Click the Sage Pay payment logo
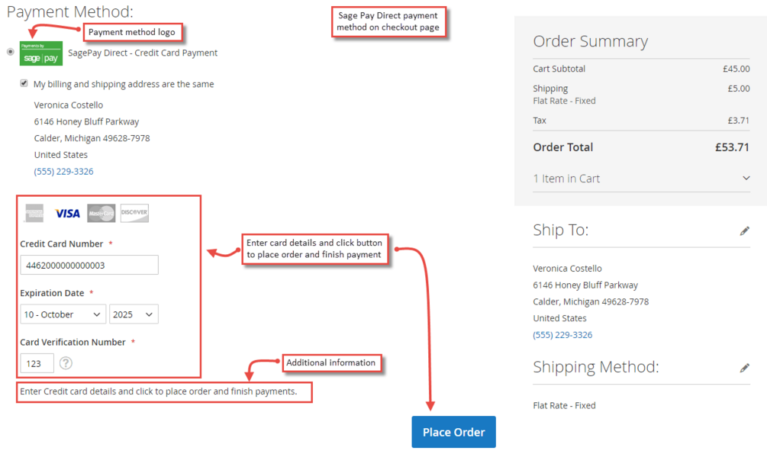Image resolution: width=767 pixels, height=451 pixels. (41, 53)
